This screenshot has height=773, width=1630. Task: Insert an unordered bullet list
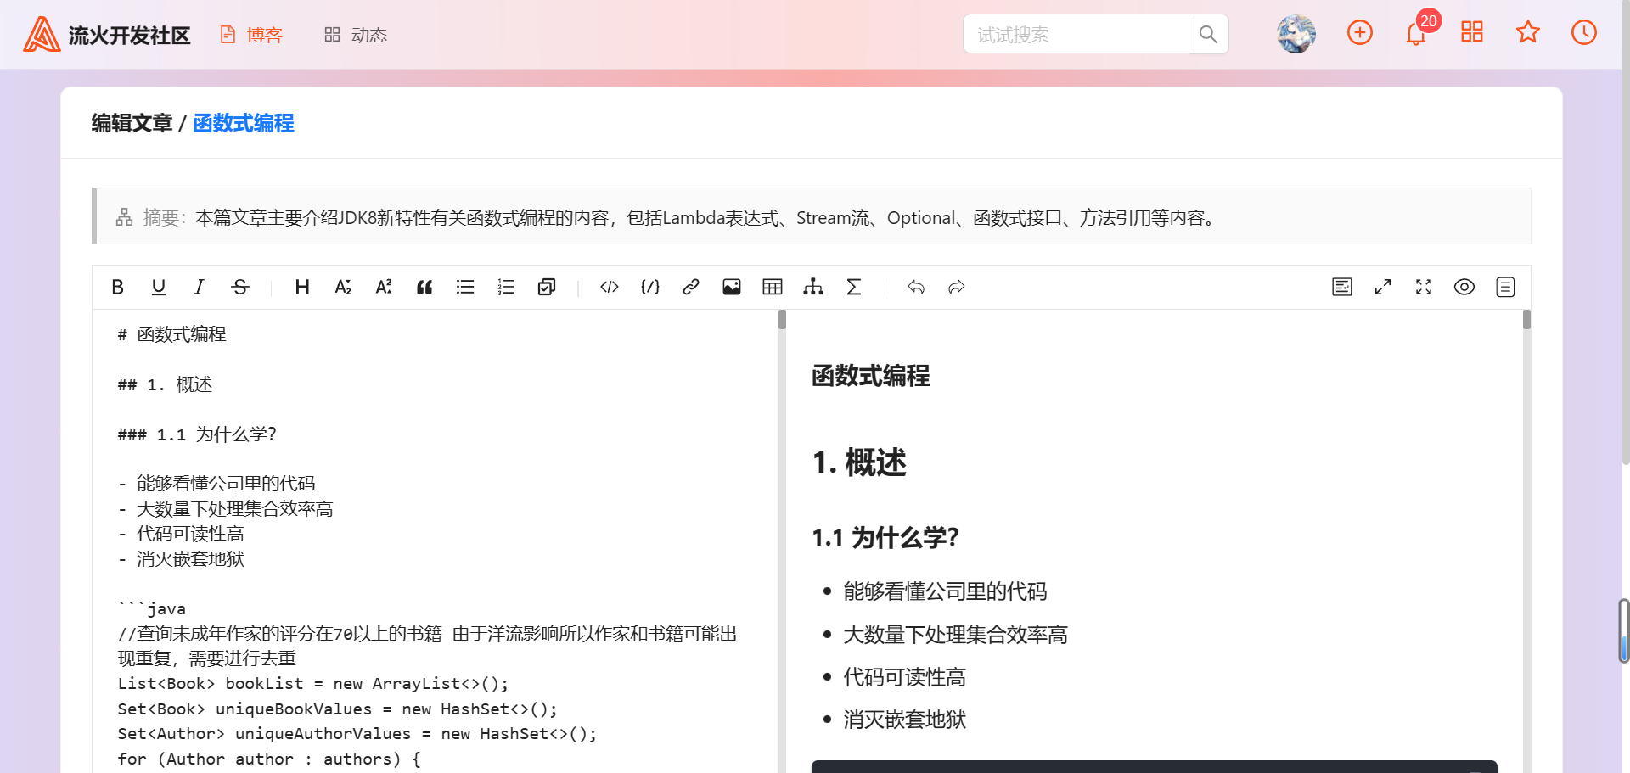465,287
